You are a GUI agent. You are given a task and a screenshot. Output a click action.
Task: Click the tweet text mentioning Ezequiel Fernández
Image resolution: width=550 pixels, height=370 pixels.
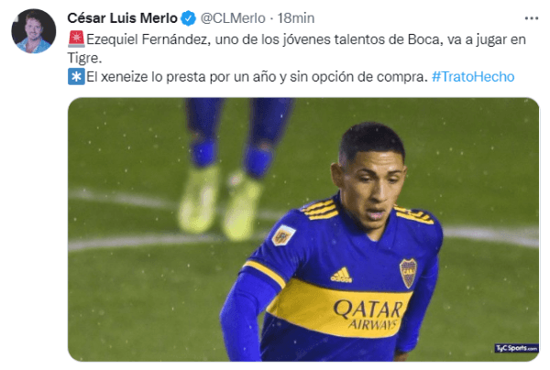click(297, 49)
